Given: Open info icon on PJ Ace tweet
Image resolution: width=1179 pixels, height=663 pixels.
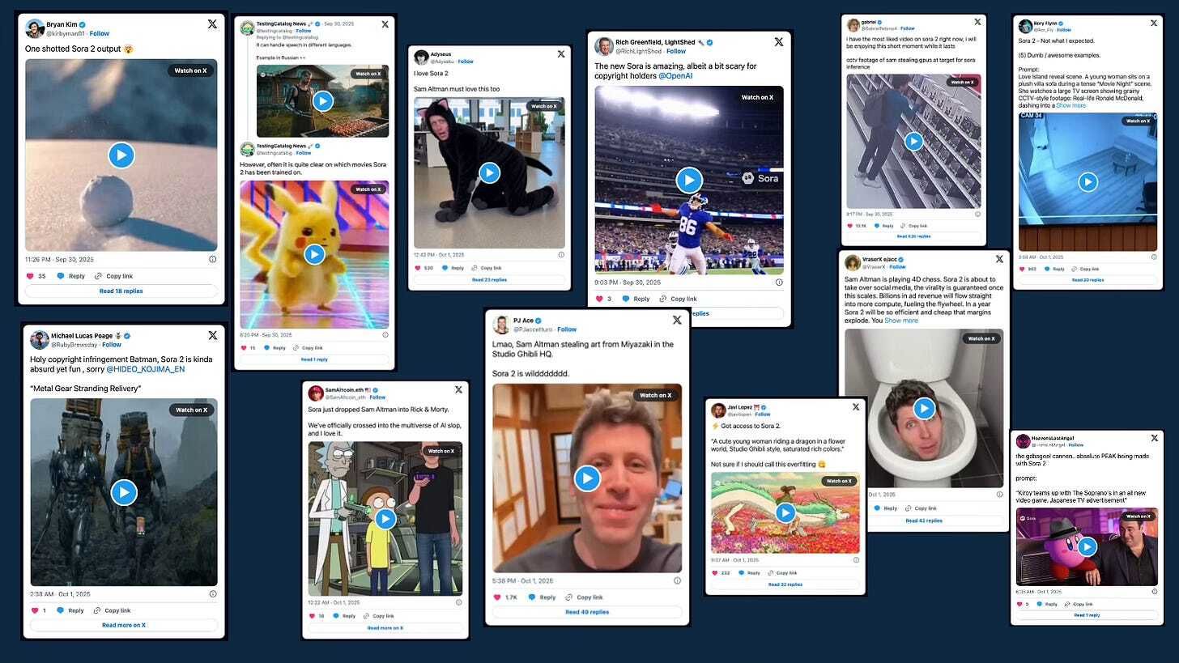Looking at the screenshot, I should (677, 580).
